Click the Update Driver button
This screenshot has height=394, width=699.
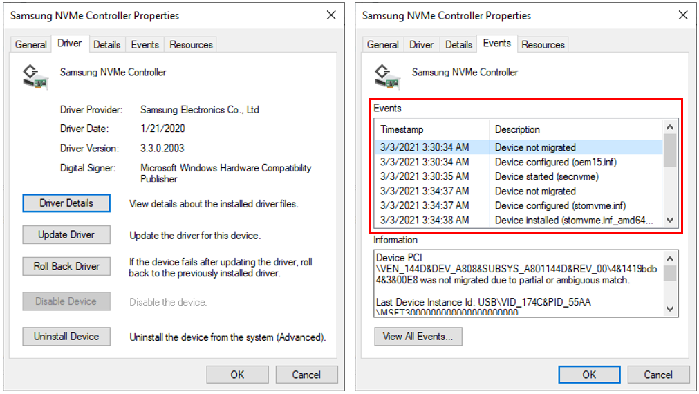point(66,235)
